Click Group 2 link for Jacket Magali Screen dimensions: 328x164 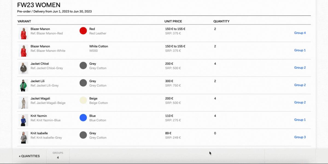pyautogui.click(x=300, y=102)
